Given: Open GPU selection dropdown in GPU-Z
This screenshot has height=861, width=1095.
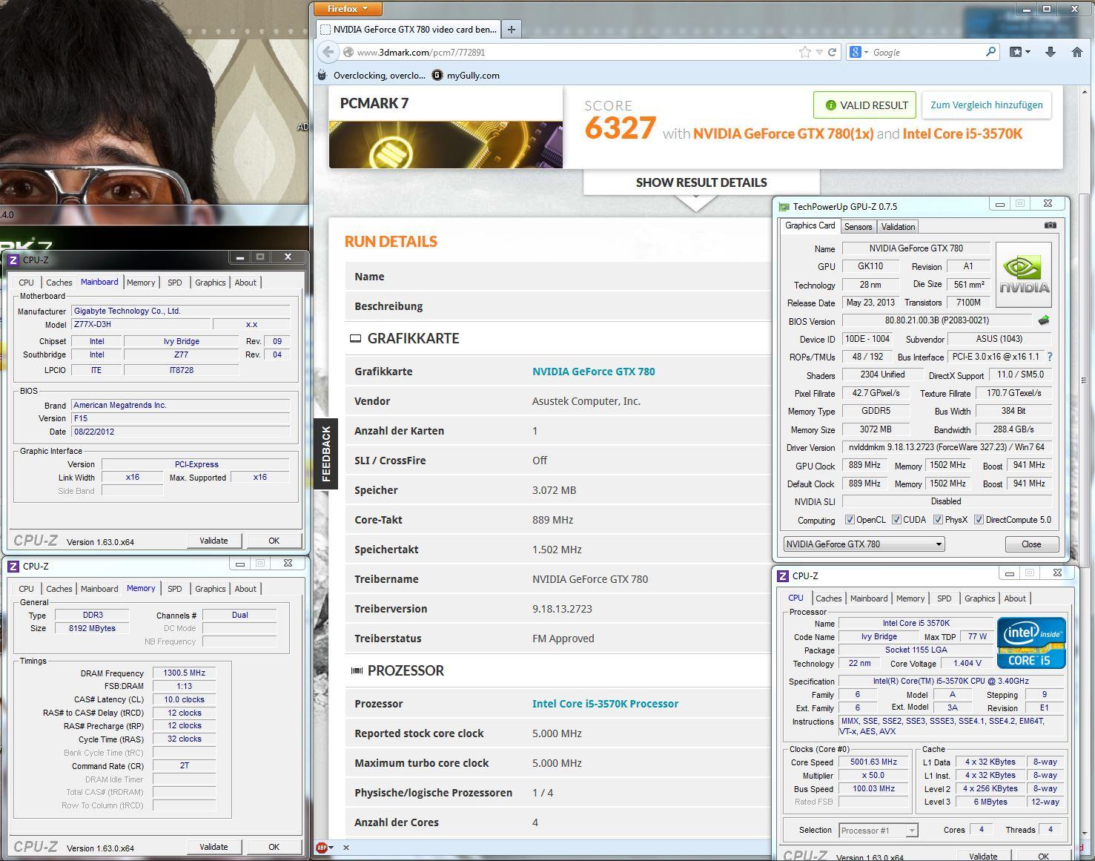Looking at the screenshot, I should click(864, 544).
